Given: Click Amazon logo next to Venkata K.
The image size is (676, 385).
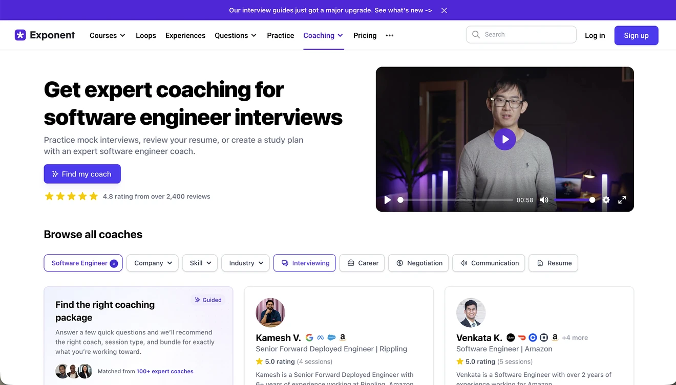Looking at the screenshot, I should (555, 337).
